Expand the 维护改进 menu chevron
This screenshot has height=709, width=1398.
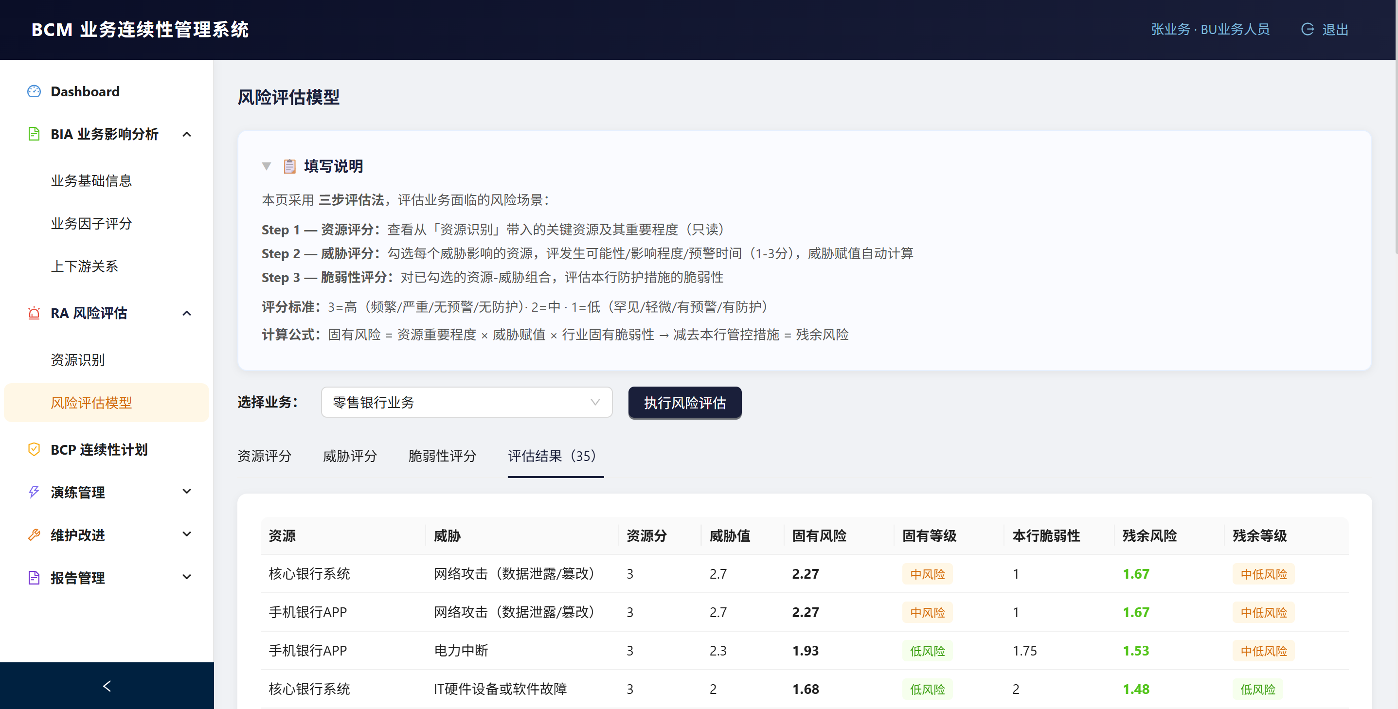[187, 534]
